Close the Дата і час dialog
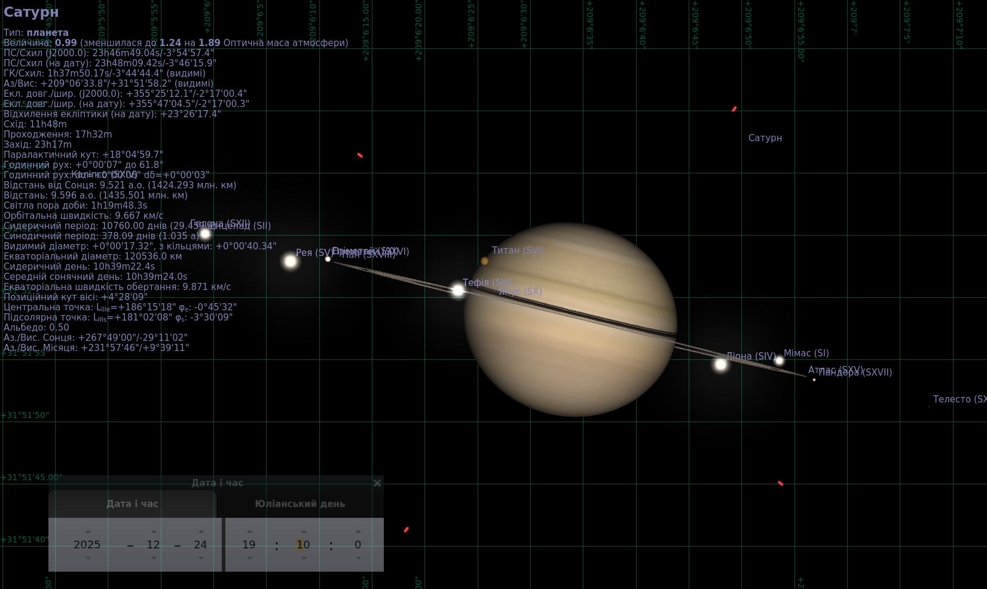The width and height of the screenshot is (987, 589). point(377,483)
